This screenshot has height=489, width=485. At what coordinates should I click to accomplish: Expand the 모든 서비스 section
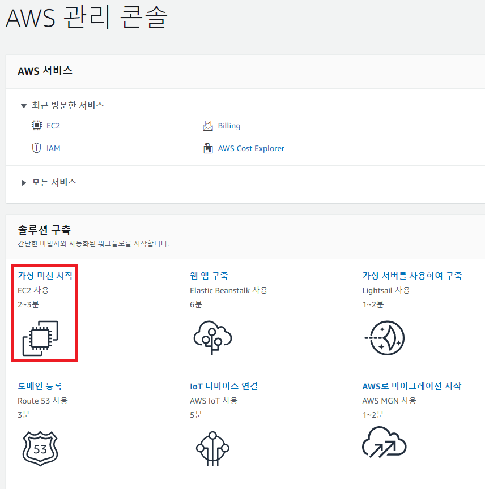[x=23, y=182]
